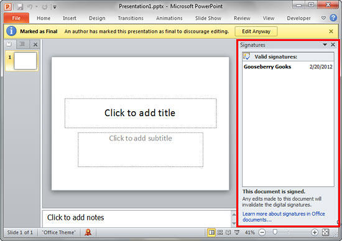This screenshot has height=241, width=342.
Task: Select slide 1 thumbnail
Action: (x=25, y=61)
